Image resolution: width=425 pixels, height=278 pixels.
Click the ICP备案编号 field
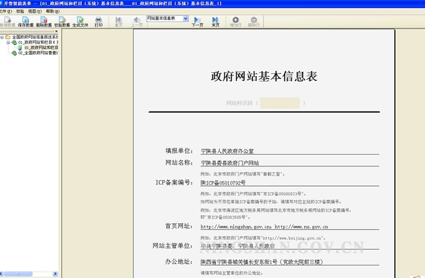[x=290, y=183]
